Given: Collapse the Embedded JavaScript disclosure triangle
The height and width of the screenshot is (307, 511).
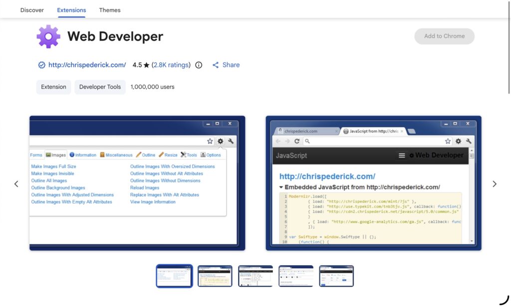Looking at the screenshot, I should pos(281,187).
